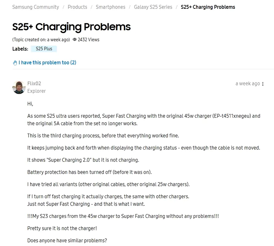The height and width of the screenshot is (246, 274).
Task: Open Galaxy S25 Series breadcrumb
Action: click(153, 7)
